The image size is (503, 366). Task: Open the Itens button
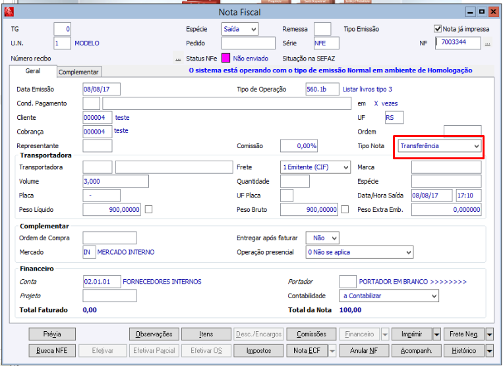(x=206, y=334)
